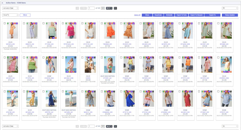This screenshot has width=241, height=130.
Task: Click green status icon on orange dress item
Action: pyautogui.click(x=8, y=23)
